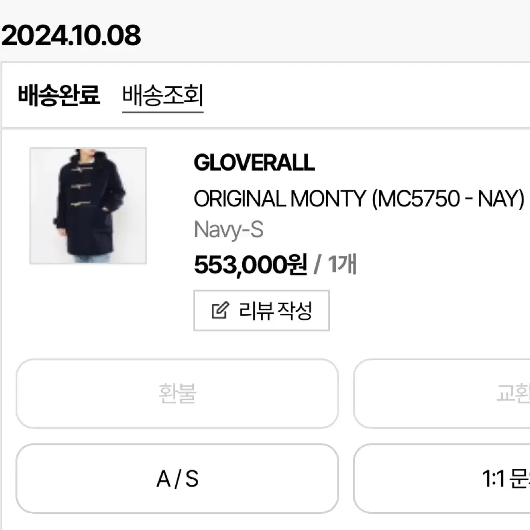Click the A/S label text
Viewport: 530px width, 530px height.
point(178,479)
